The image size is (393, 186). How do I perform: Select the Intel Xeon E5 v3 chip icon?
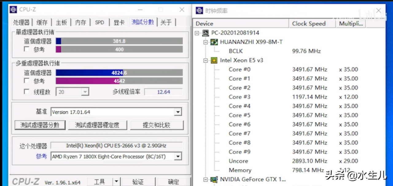pos(214,60)
